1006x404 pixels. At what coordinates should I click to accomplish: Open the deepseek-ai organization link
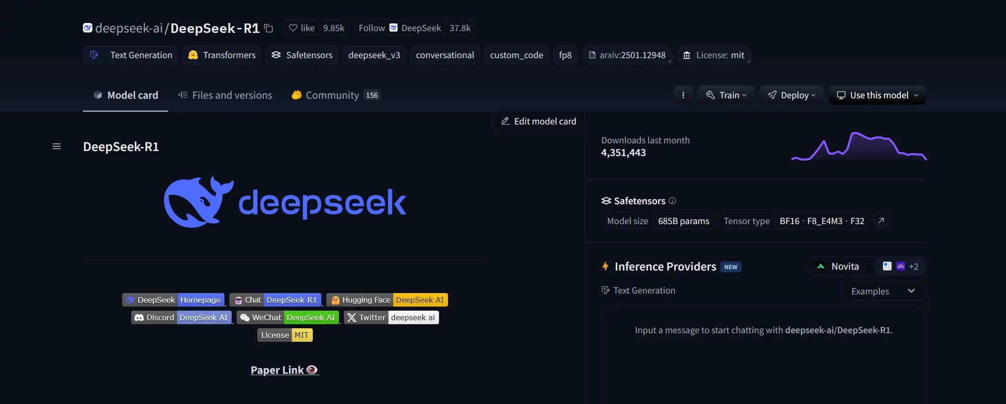(129, 28)
